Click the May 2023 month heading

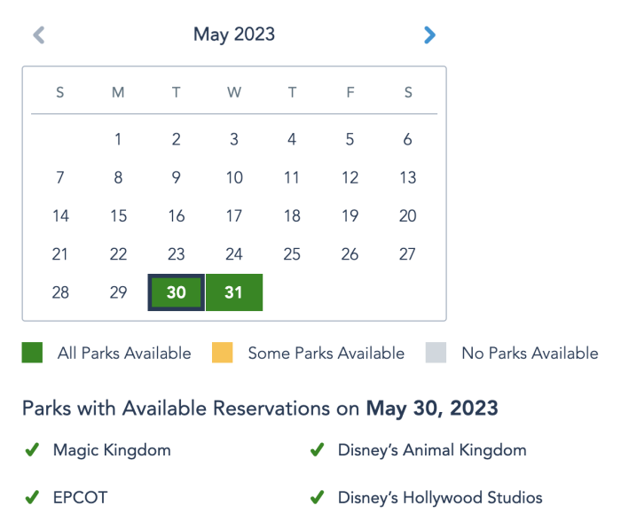234,35
